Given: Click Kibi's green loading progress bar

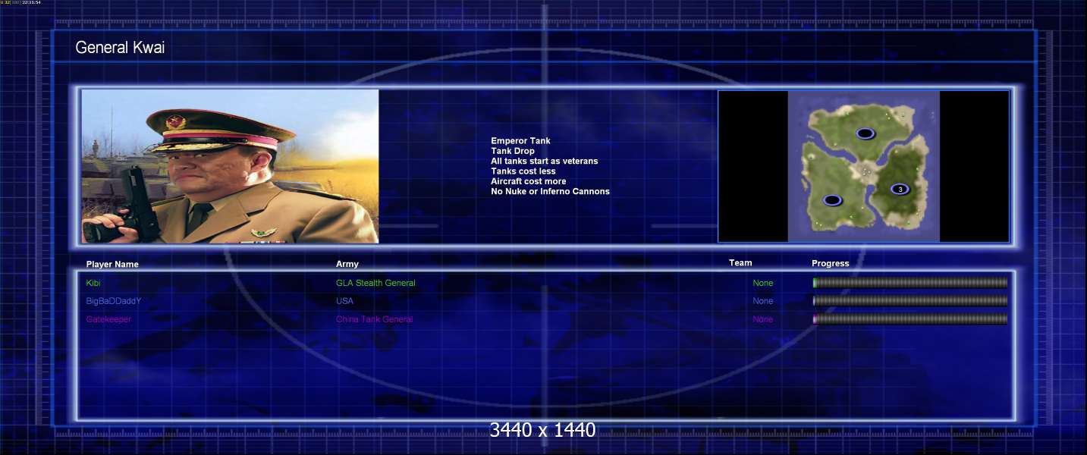Looking at the screenshot, I should click(x=910, y=283).
